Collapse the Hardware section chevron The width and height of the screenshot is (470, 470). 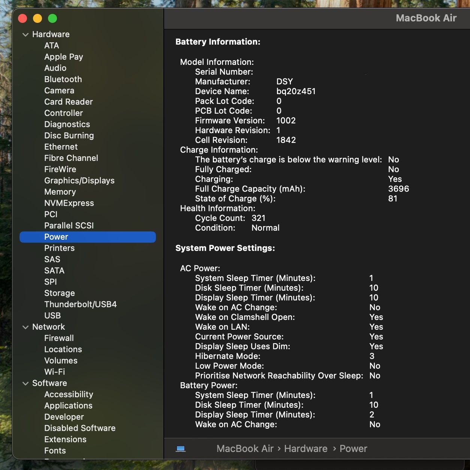pos(25,35)
